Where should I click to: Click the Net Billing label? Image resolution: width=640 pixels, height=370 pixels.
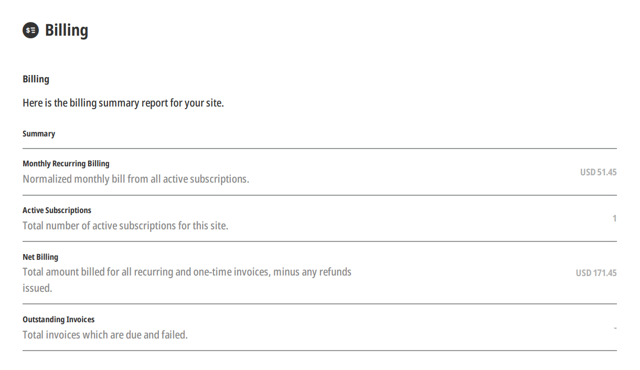click(x=40, y=257)
